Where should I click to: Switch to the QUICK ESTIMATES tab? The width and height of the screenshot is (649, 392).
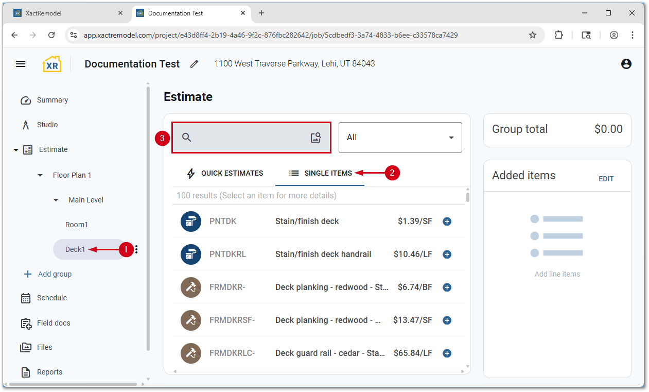(224, 173)
